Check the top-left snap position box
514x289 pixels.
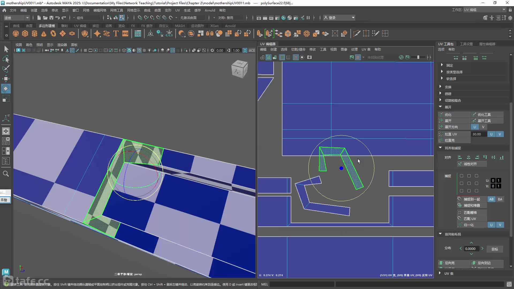point(462,176)
